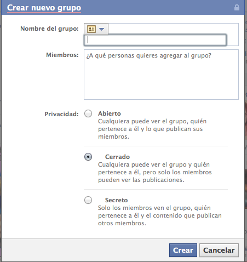Expand the group icon dropdown arrow

tap(101, 29)
